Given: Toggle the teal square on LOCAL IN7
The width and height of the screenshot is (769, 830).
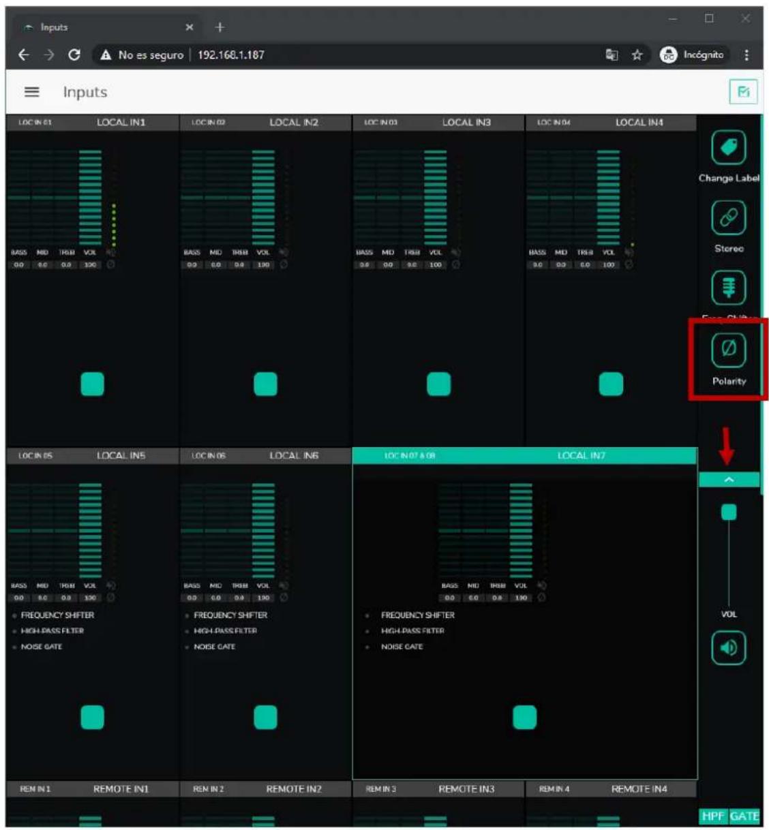Looking at the screenshot, I should (x=524, y=718).
